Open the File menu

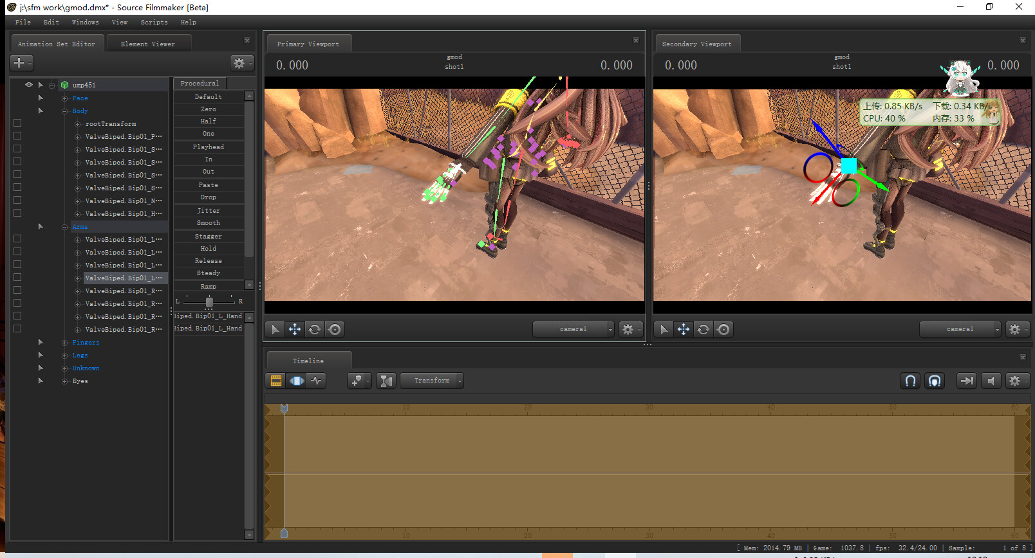(23, 22)
